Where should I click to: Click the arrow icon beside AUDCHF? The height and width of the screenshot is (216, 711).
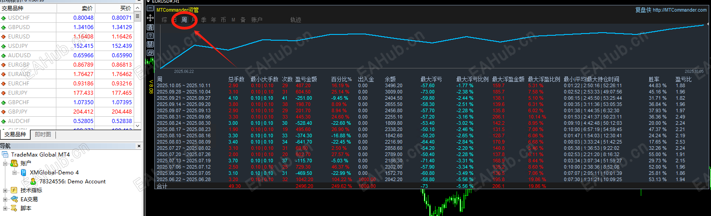4,121
